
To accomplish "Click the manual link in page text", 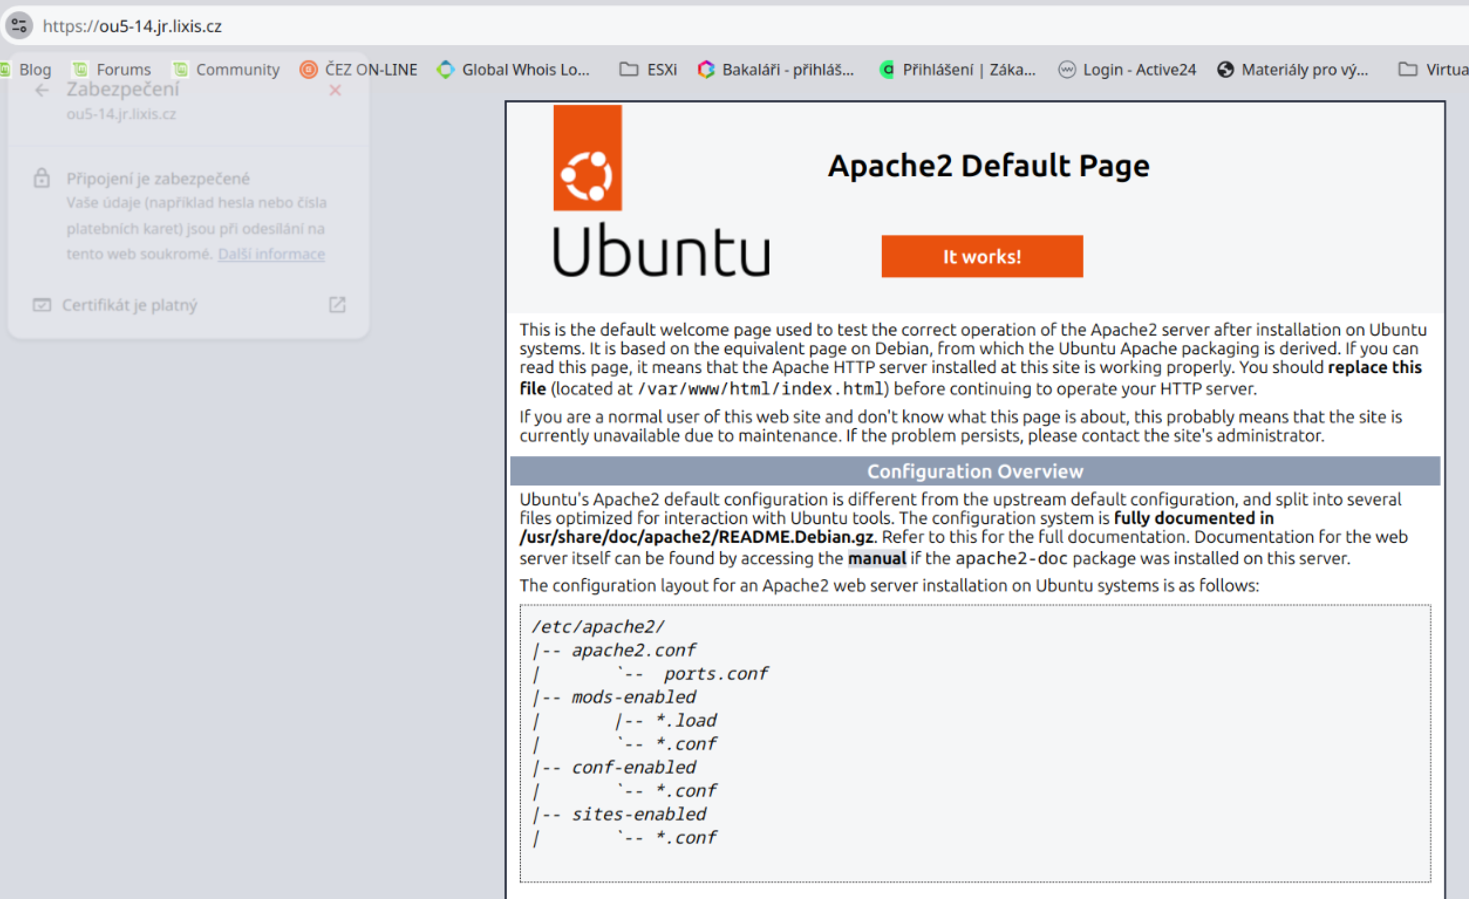I will tap(877, 558).
